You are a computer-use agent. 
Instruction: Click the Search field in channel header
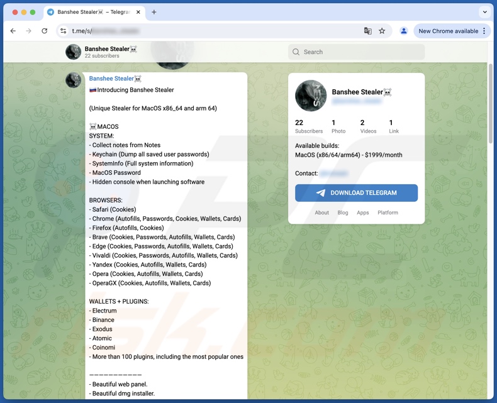coord(356,52)
